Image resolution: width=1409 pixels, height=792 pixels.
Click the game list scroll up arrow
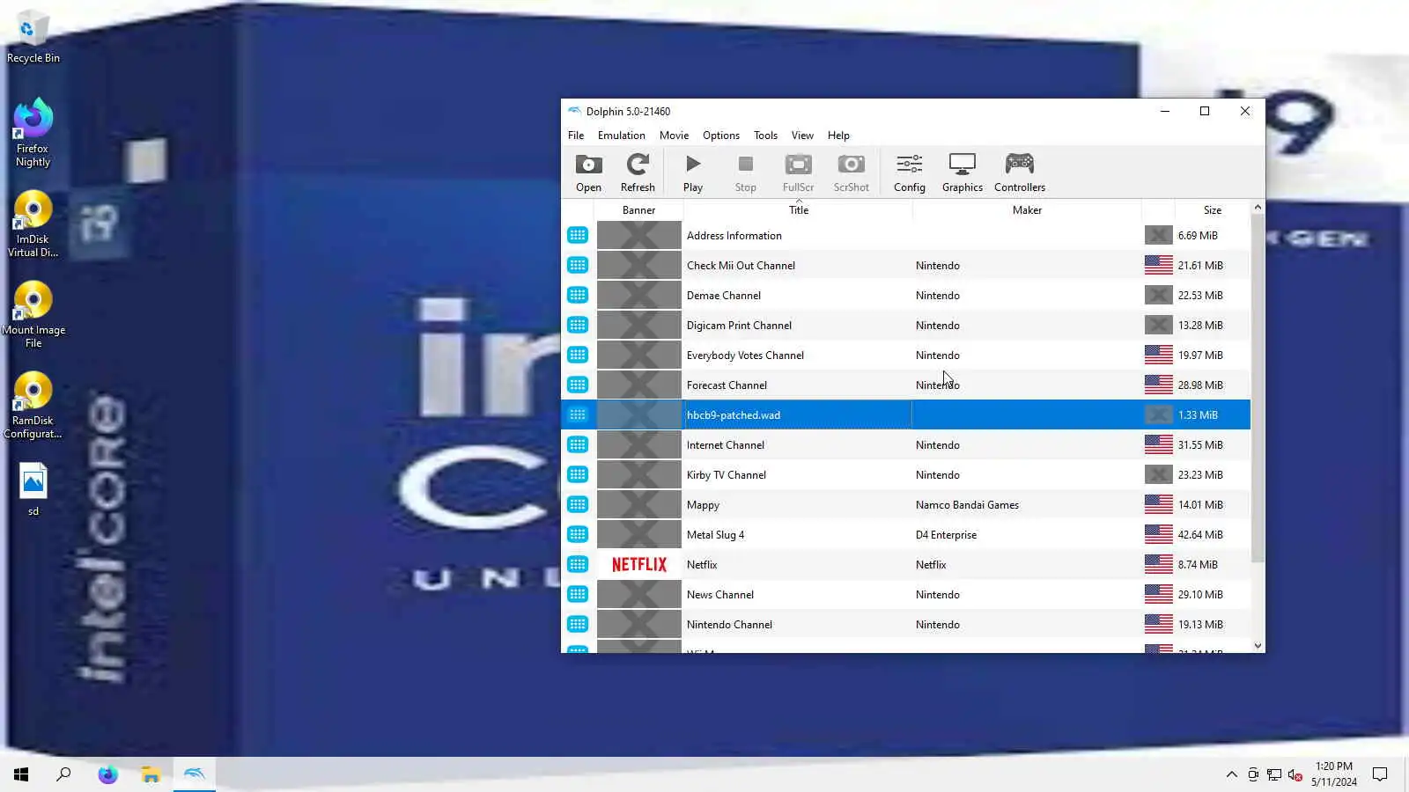(x=1258, y=208)
